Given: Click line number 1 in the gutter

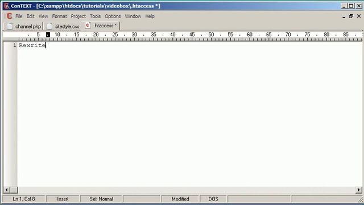Looking at the screenshot, I should pyautogui.click(x=15, y=45).
